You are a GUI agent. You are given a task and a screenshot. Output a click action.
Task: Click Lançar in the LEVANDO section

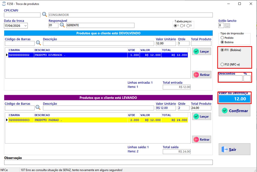(202, 117)
